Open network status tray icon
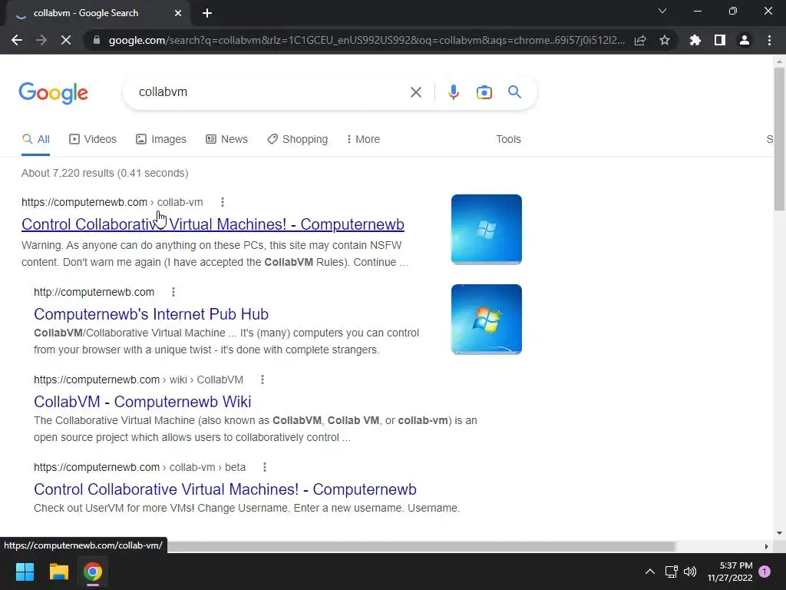786x590 pixels. coord(671,572)
